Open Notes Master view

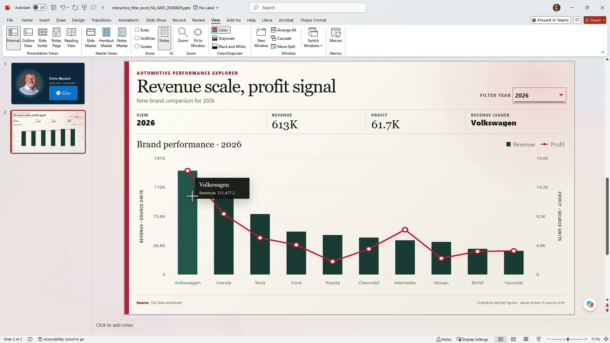[122, 38]
